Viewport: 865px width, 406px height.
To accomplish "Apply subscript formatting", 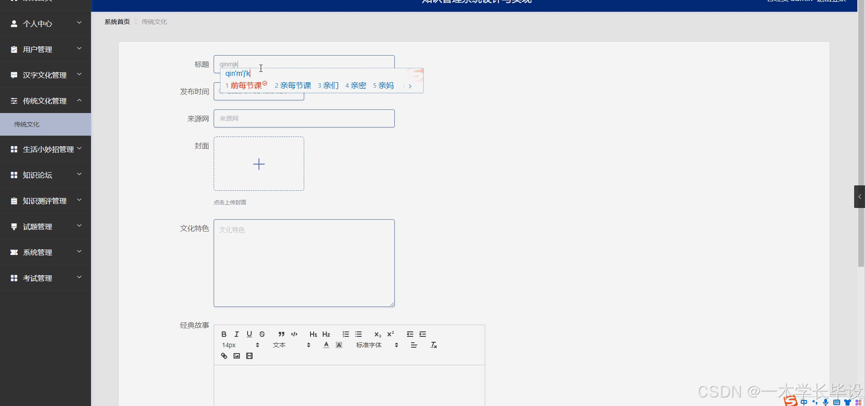I will pyautogui.click(x=378, y=334).
